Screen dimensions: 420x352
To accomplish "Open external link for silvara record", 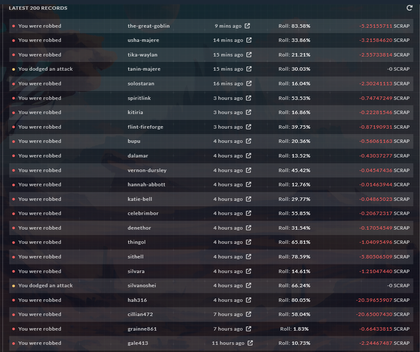I will pos(249,271).
